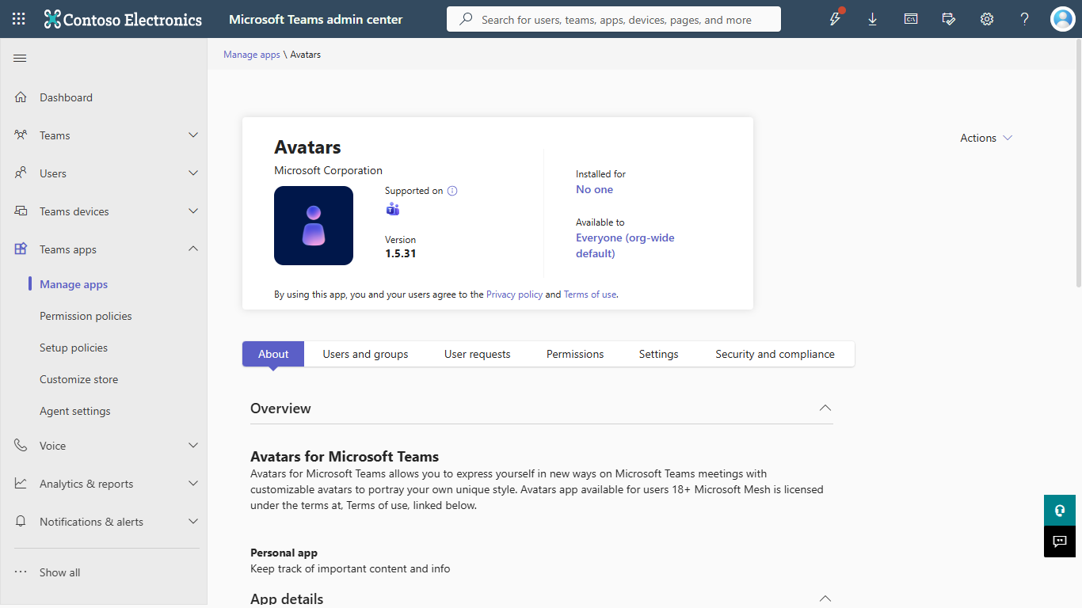Expand the Notifications & alerts chevron
1082x608 pixels.
[x=193, y=522]
